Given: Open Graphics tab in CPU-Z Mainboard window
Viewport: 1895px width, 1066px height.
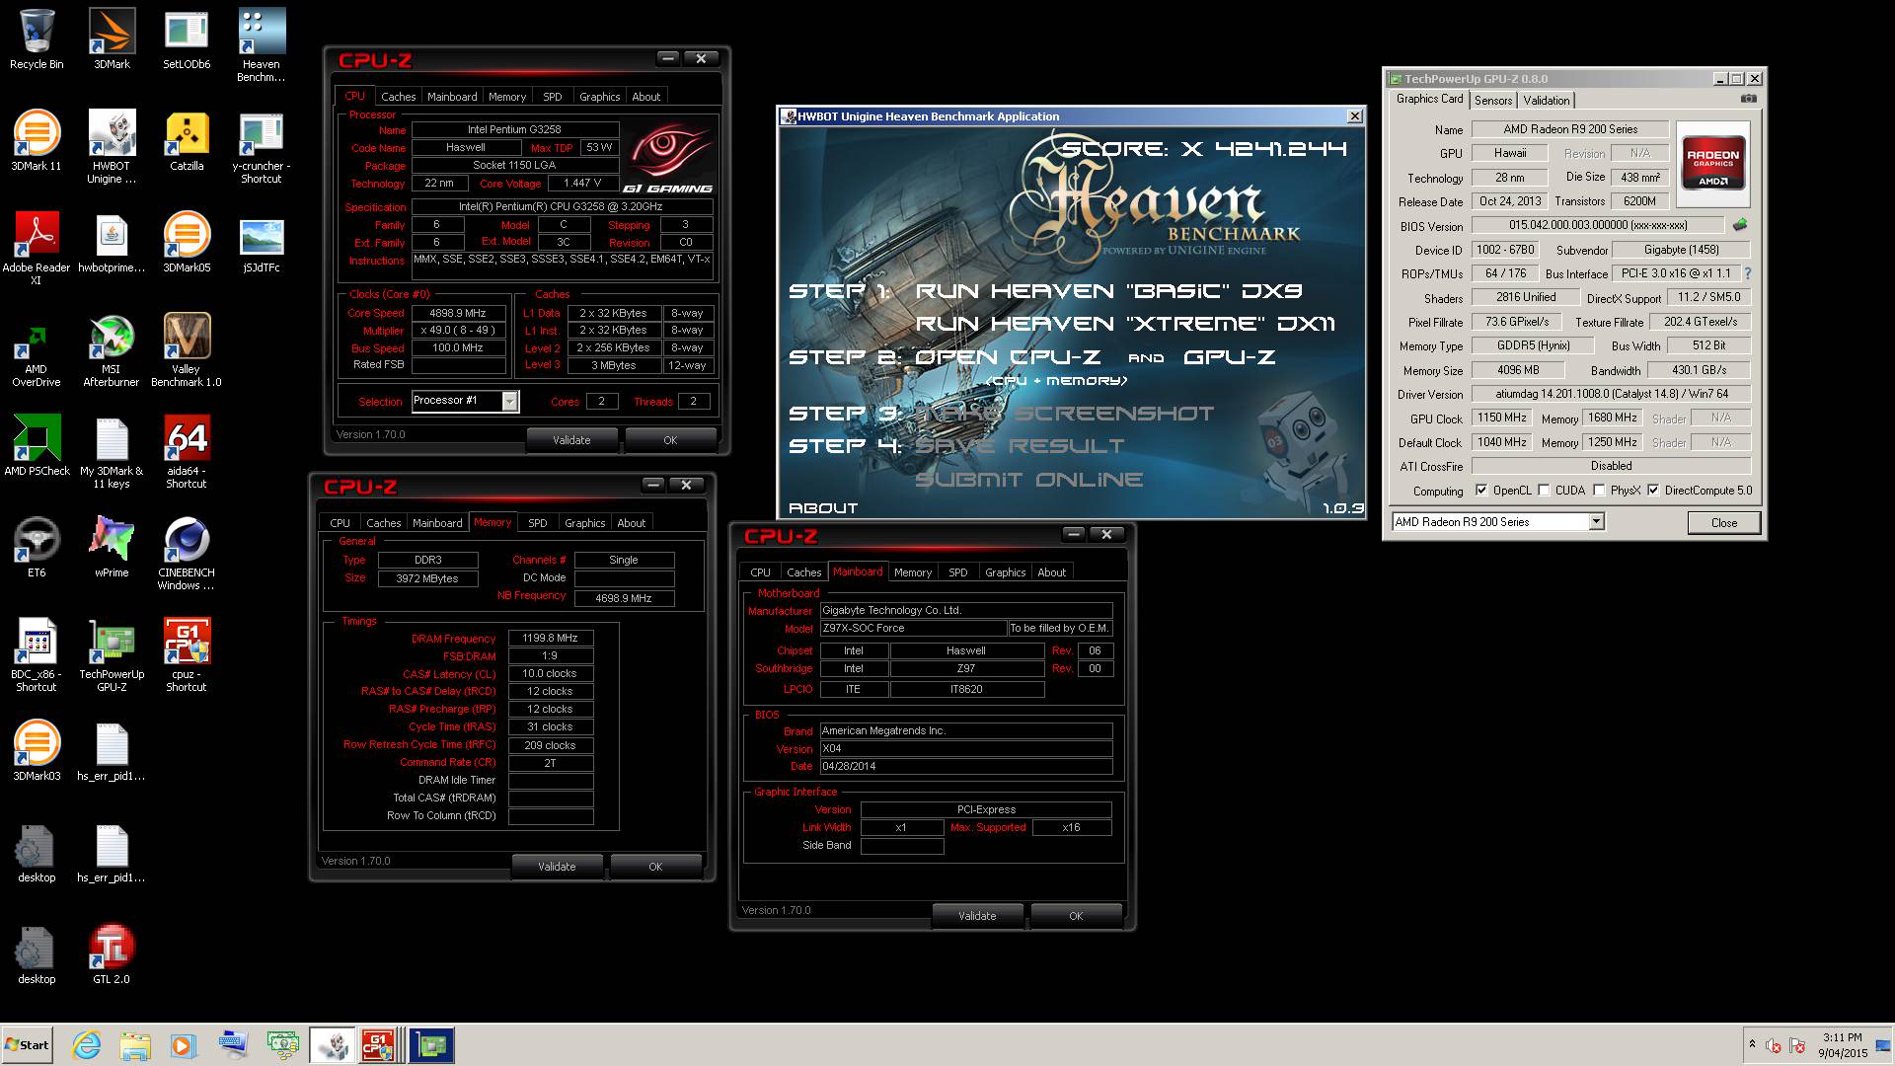Looking at the screenshot, I should [x=1005, y=572].
